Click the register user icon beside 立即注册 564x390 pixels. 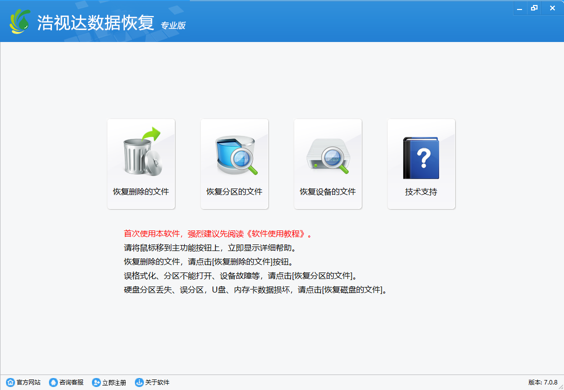click(96, 382)
